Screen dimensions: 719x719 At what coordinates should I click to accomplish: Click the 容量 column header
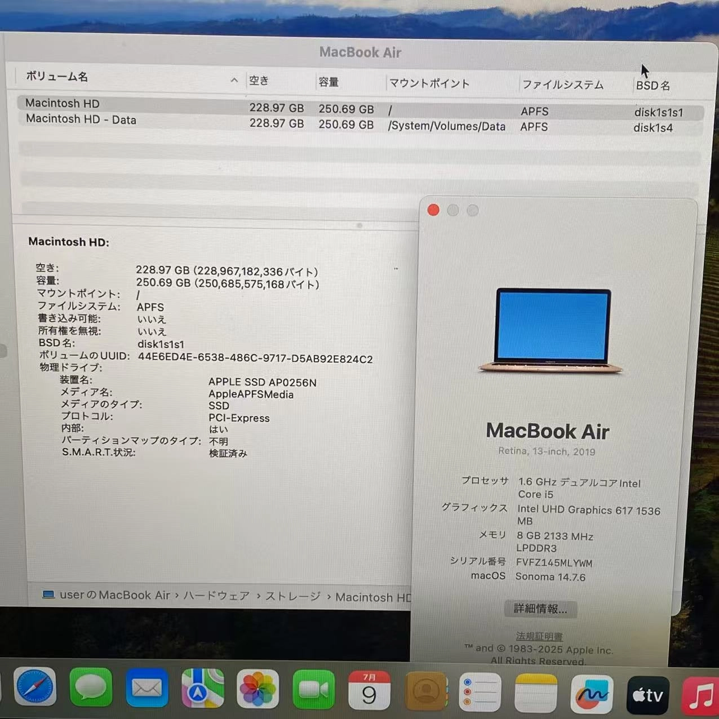(329, 82)
